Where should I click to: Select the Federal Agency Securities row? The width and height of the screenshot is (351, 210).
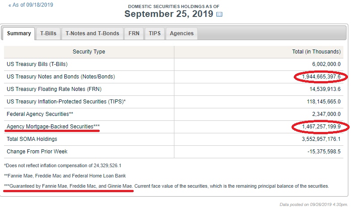(173, 114)
